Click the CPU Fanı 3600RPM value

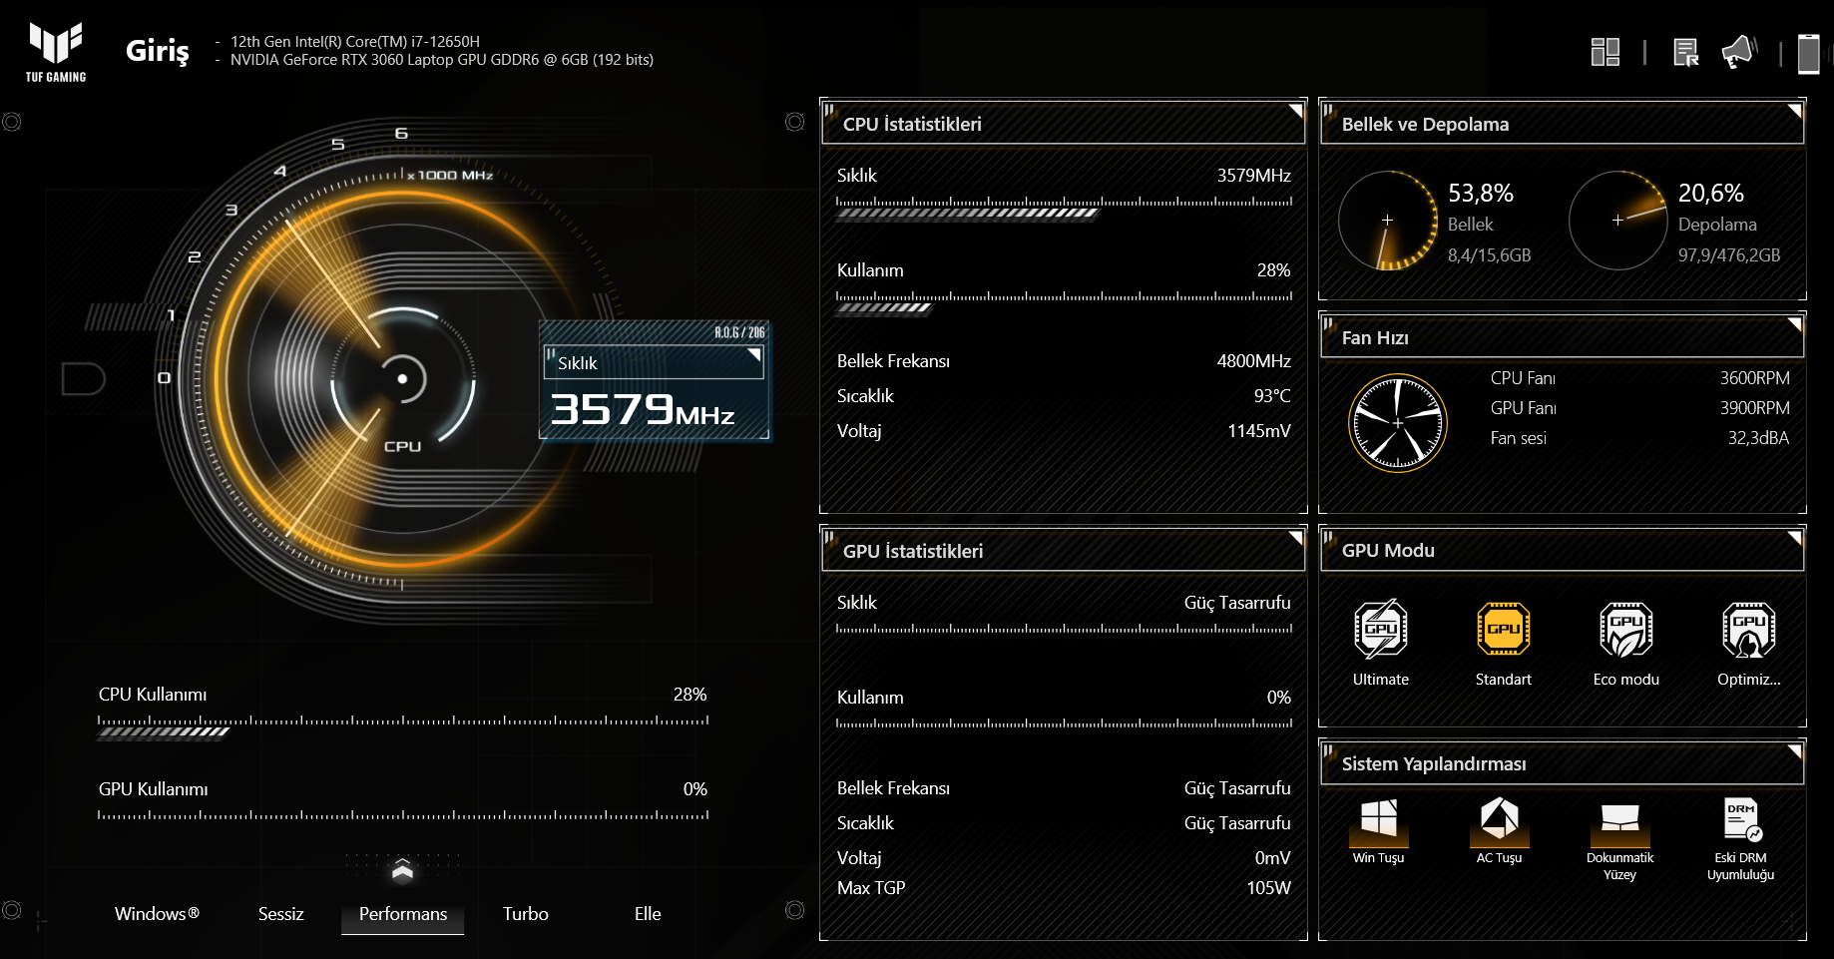pos(1754,378)
